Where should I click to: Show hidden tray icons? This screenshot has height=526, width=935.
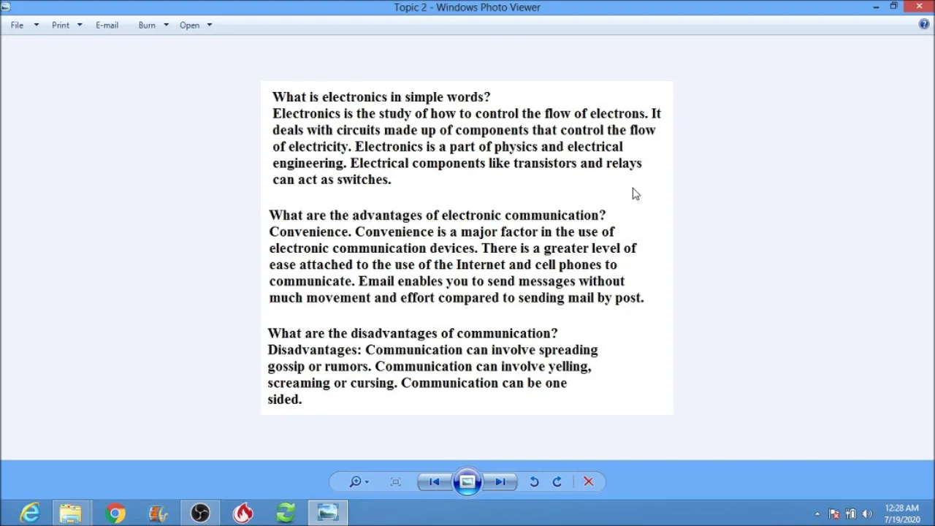pyautogui.click(x=817, y=514)
